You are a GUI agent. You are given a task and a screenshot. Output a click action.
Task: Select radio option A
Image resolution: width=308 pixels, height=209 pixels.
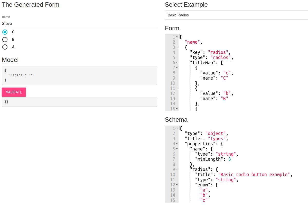click(x=5, y=47)
